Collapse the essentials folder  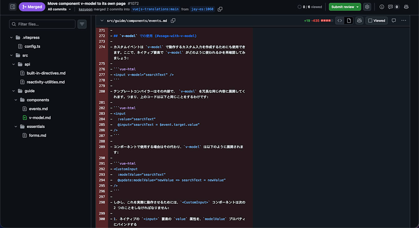[16, 127]
